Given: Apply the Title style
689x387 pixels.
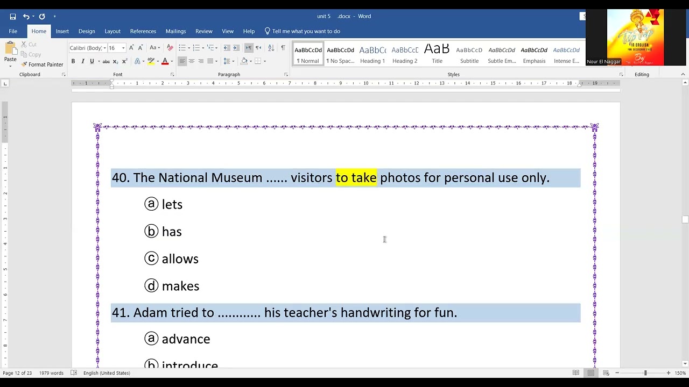Looking at the screenshot, I should pos(437,54).
